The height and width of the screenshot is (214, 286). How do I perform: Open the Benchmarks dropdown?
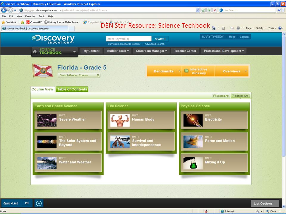pos(164,71)
